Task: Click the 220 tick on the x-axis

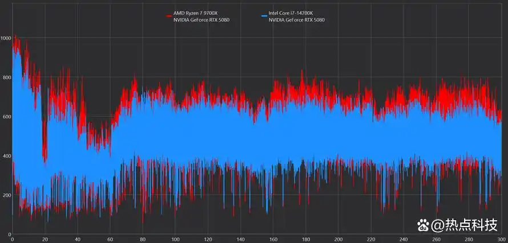Action: click(371, 239)
